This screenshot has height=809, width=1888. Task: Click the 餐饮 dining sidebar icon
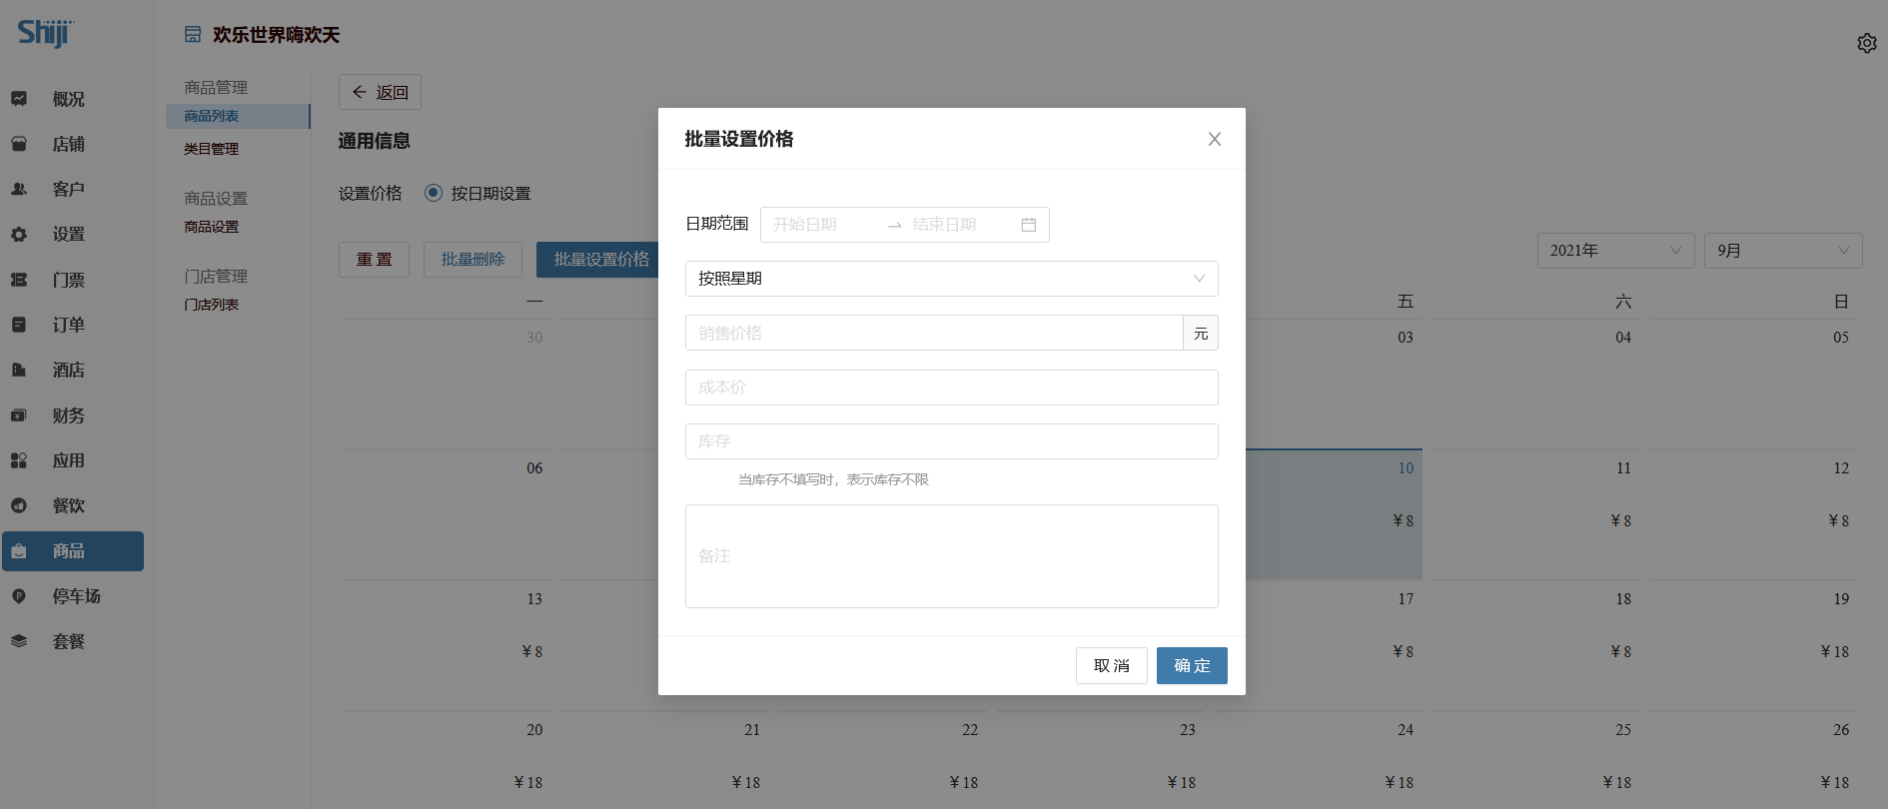(19, 505)
